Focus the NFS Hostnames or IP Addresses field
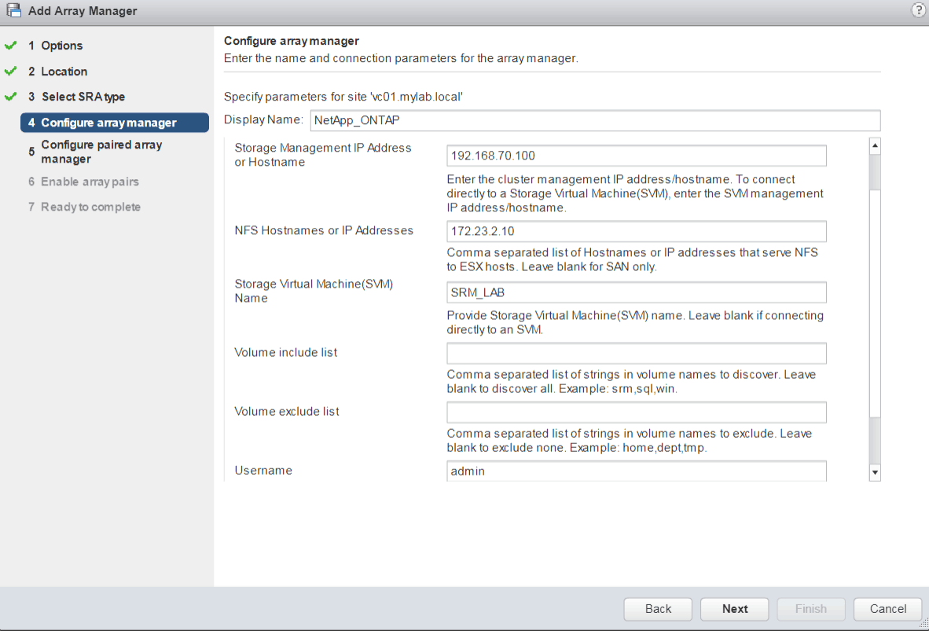This screenshot has height=631, width=929. 636,231
